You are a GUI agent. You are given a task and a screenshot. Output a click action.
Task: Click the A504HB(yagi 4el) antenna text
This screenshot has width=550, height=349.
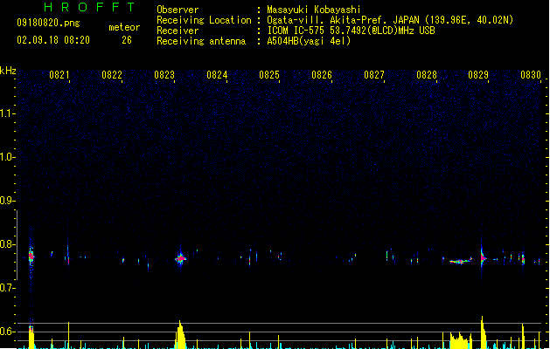(x=309, y=41)
